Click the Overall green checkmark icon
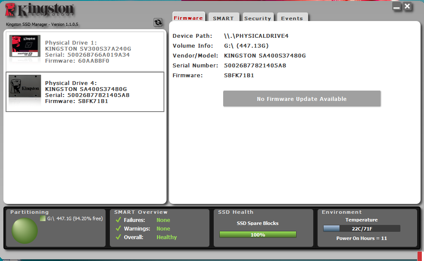 118,237
